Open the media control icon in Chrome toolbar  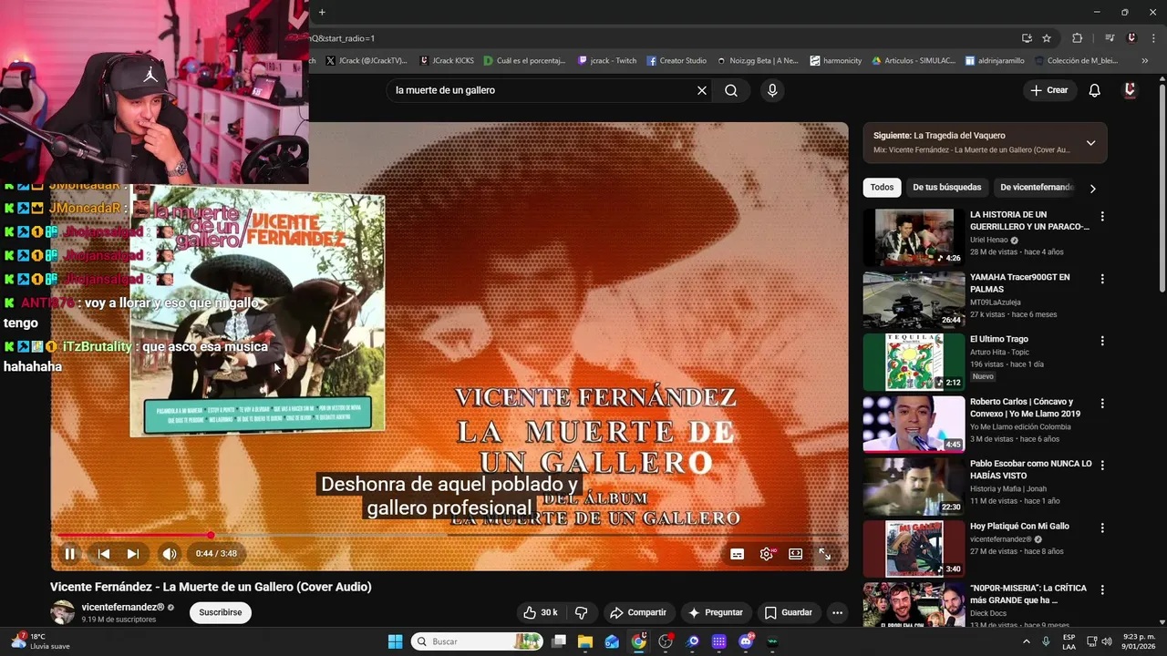tap(1110, 38)
